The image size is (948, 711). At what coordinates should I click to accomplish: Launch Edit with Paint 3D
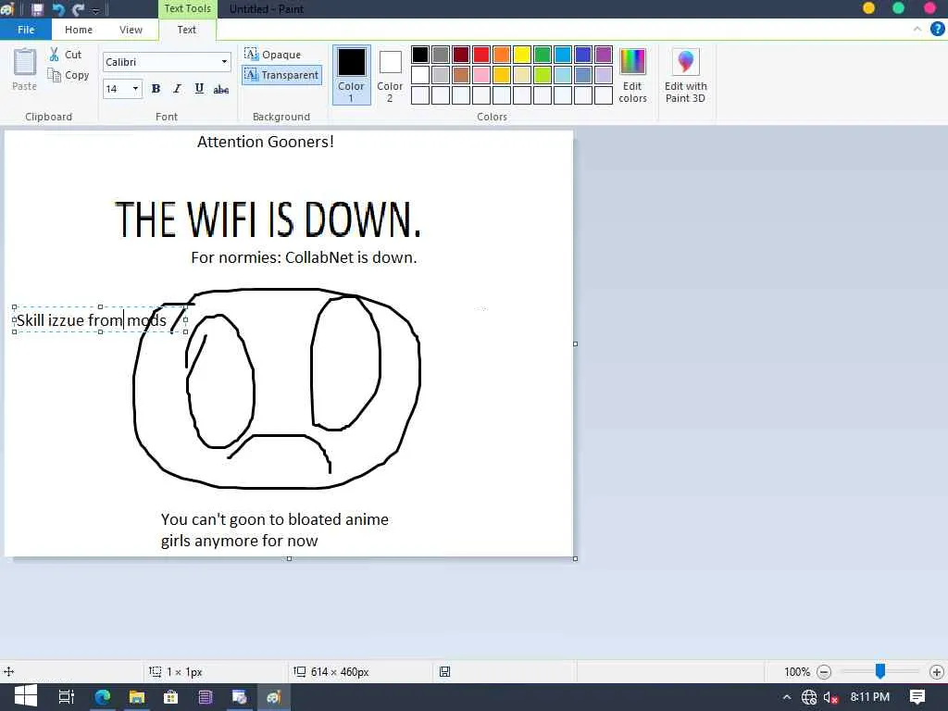pos(685,75)
